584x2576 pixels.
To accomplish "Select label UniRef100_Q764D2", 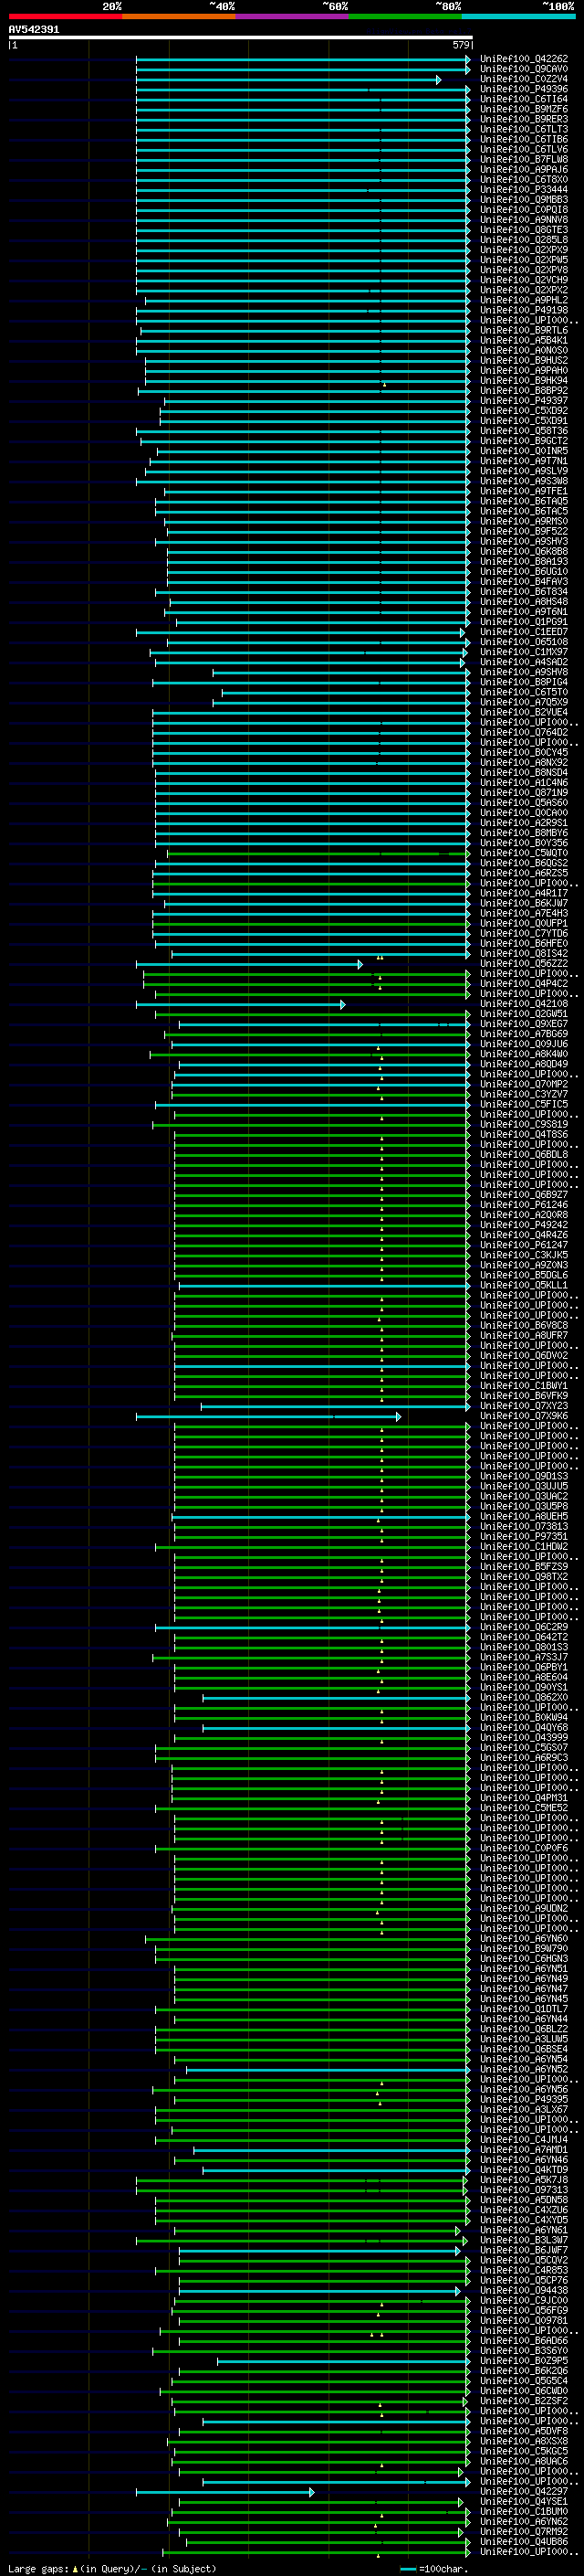I will [x=524, y=732].
